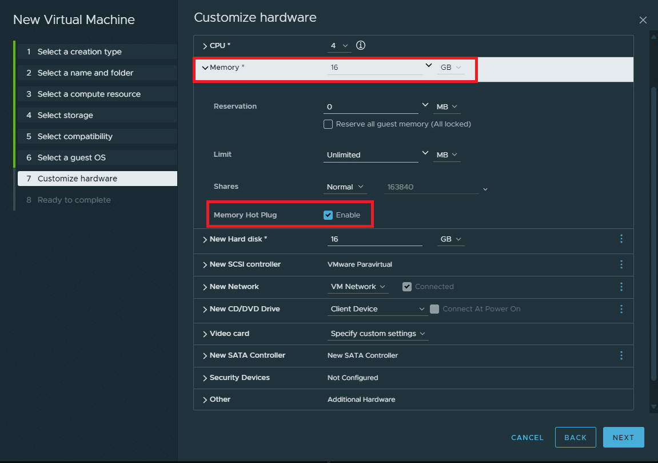Viewport: 658px width, 463px height.
Task: Open the Shares Normal dropdown
Action: click(x=345, y=187)
